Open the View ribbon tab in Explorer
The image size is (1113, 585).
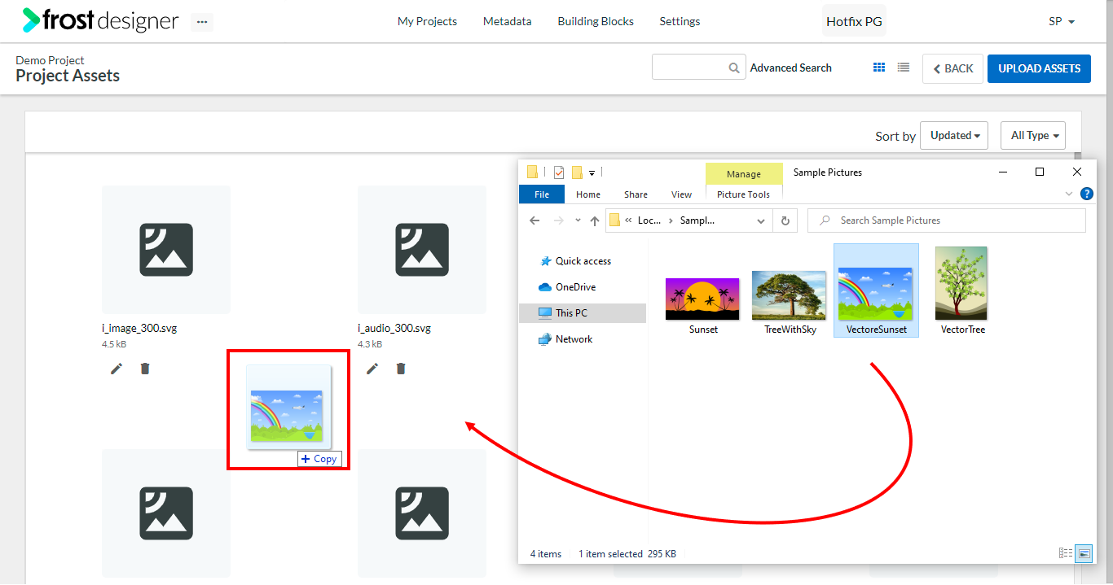[682, 194]
